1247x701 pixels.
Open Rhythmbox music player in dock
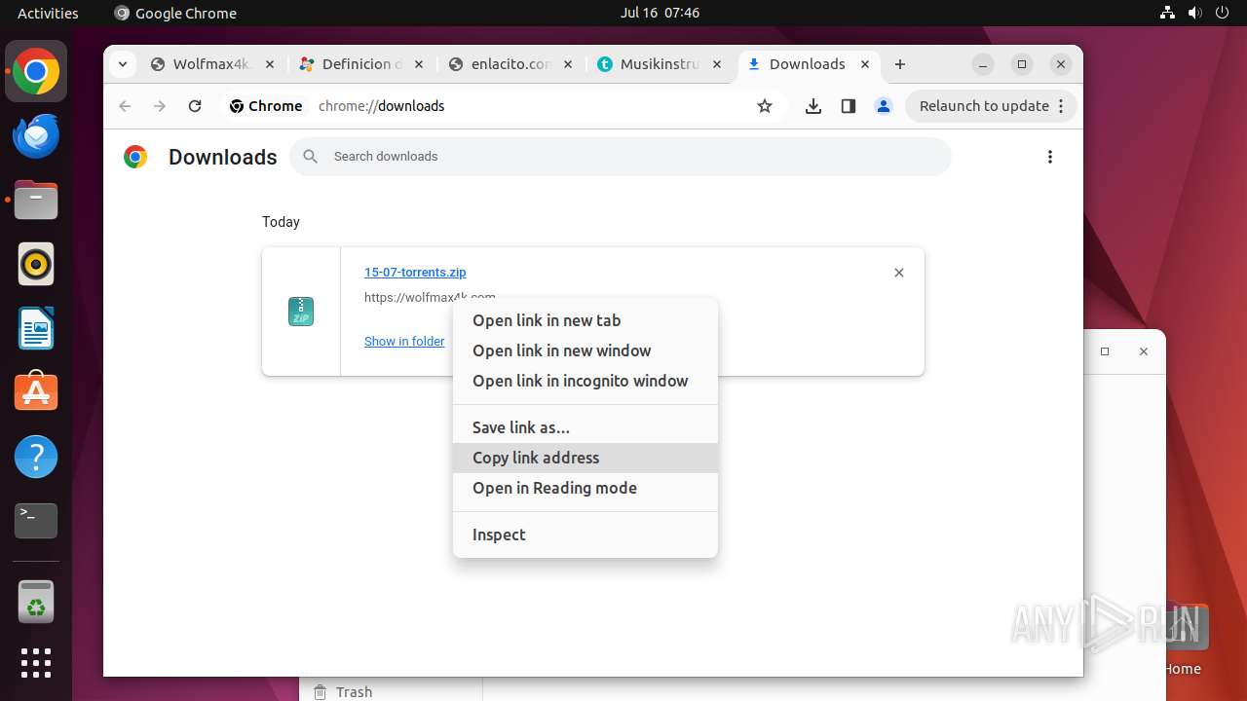pos(36,264)
